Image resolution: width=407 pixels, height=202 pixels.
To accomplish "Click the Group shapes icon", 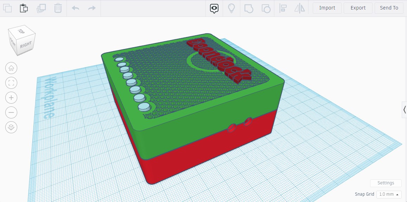I will pos(249,8).
